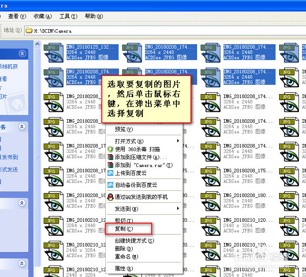Image resolution: width=306 pixels, height=277 pixels.
Task: Open the 查看(V) menu in menu bar
Action: (17, 16)
